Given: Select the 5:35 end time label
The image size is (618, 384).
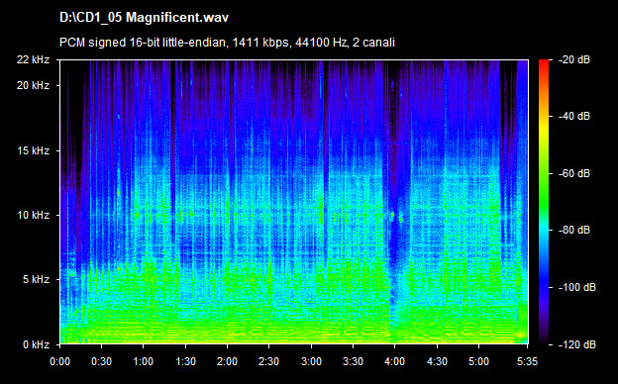Looking at the screenshot, I should (x=527, y=361).
